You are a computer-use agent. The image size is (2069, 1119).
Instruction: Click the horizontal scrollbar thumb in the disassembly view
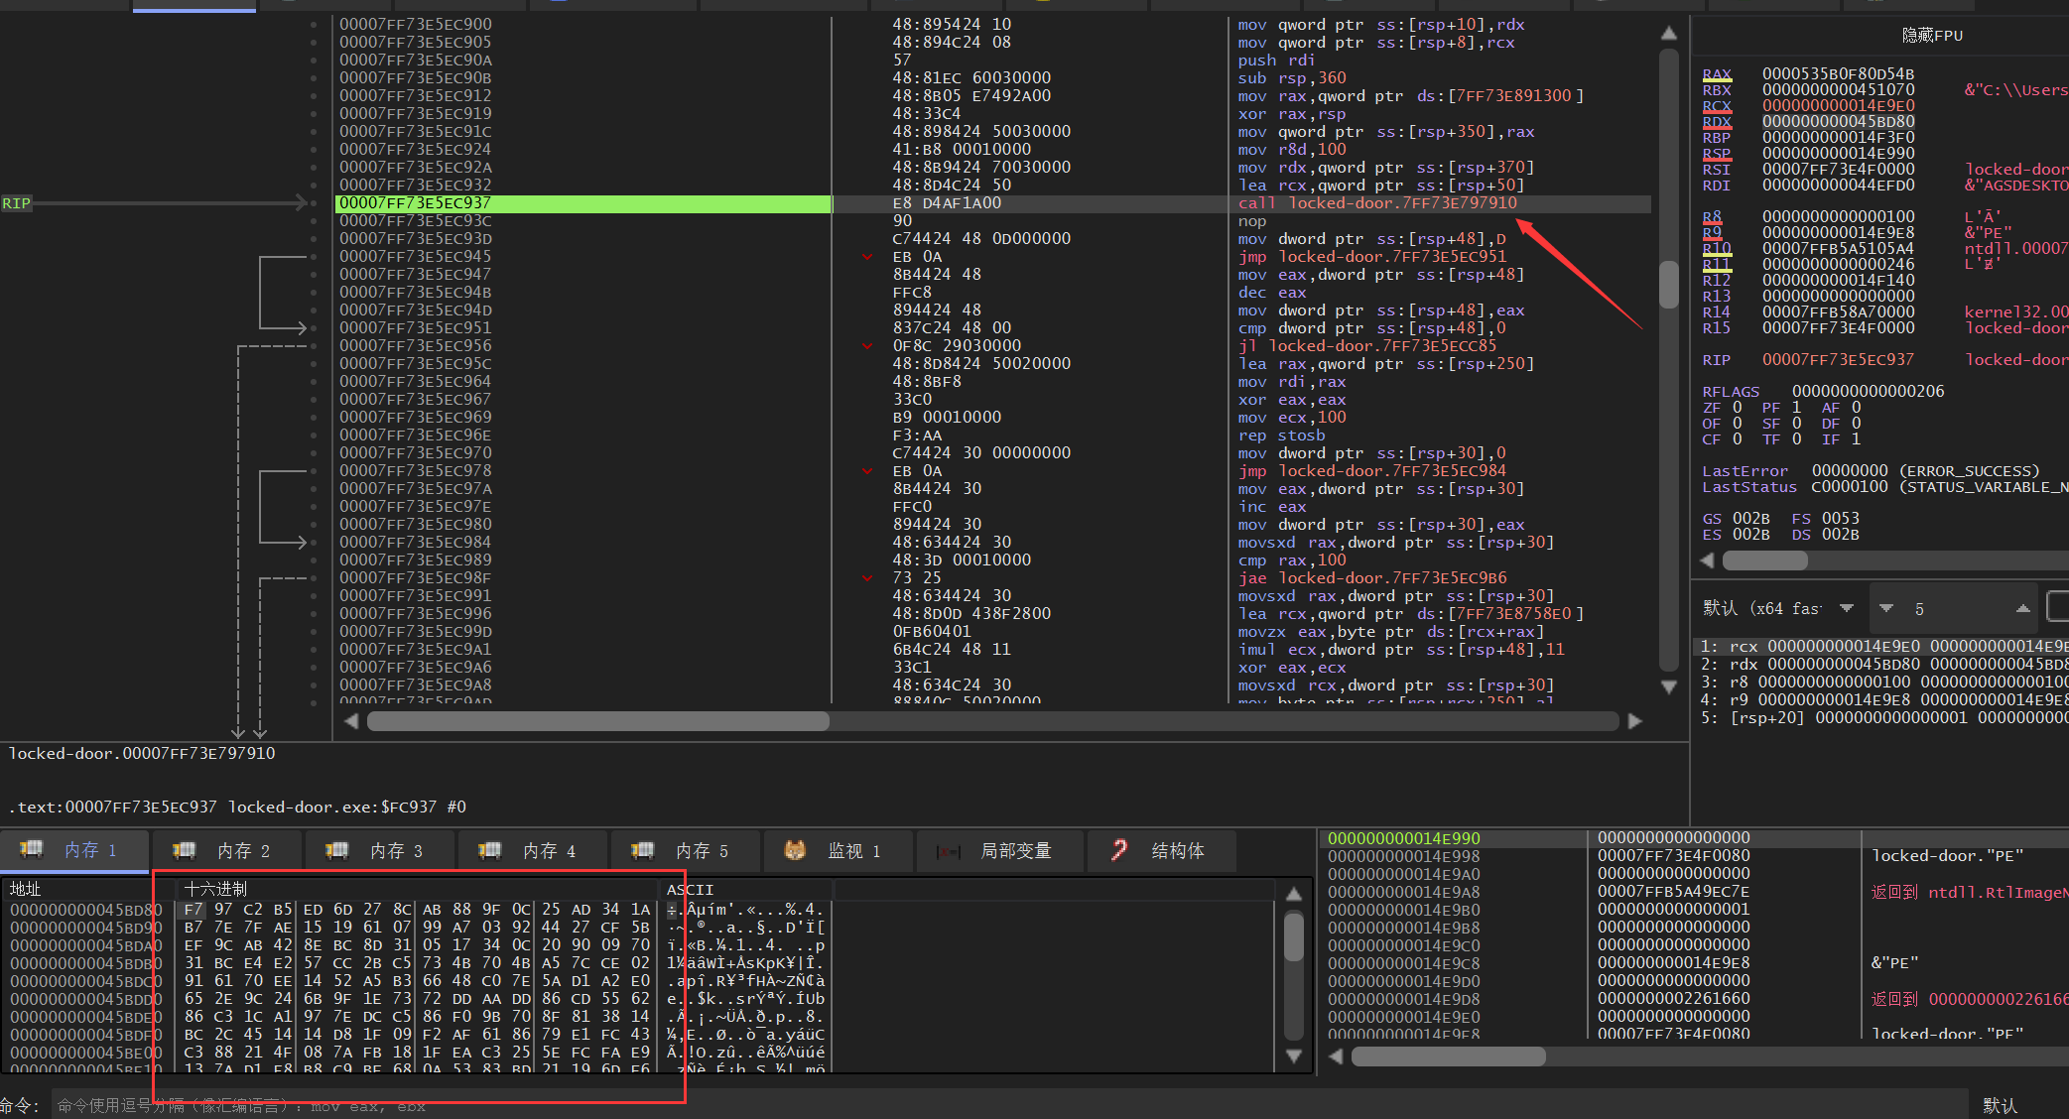[598, 721]
